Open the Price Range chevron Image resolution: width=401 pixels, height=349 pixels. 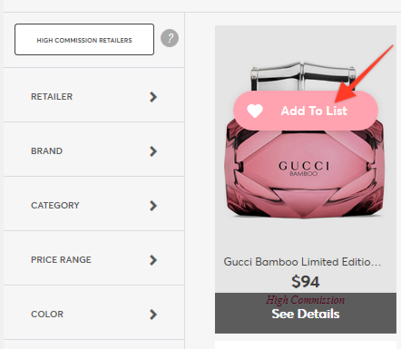coord(153,260)
